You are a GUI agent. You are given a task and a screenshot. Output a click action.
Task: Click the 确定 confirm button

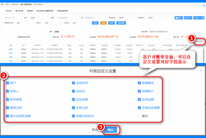coord(111,130)
